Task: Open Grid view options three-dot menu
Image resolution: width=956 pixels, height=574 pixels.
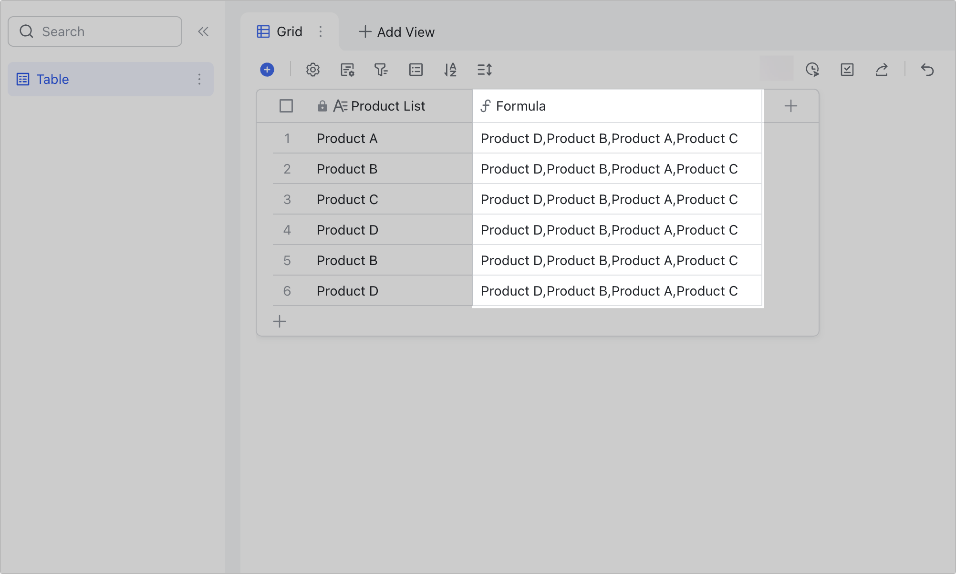Action: pyautogui.click(x=321, y=31)
